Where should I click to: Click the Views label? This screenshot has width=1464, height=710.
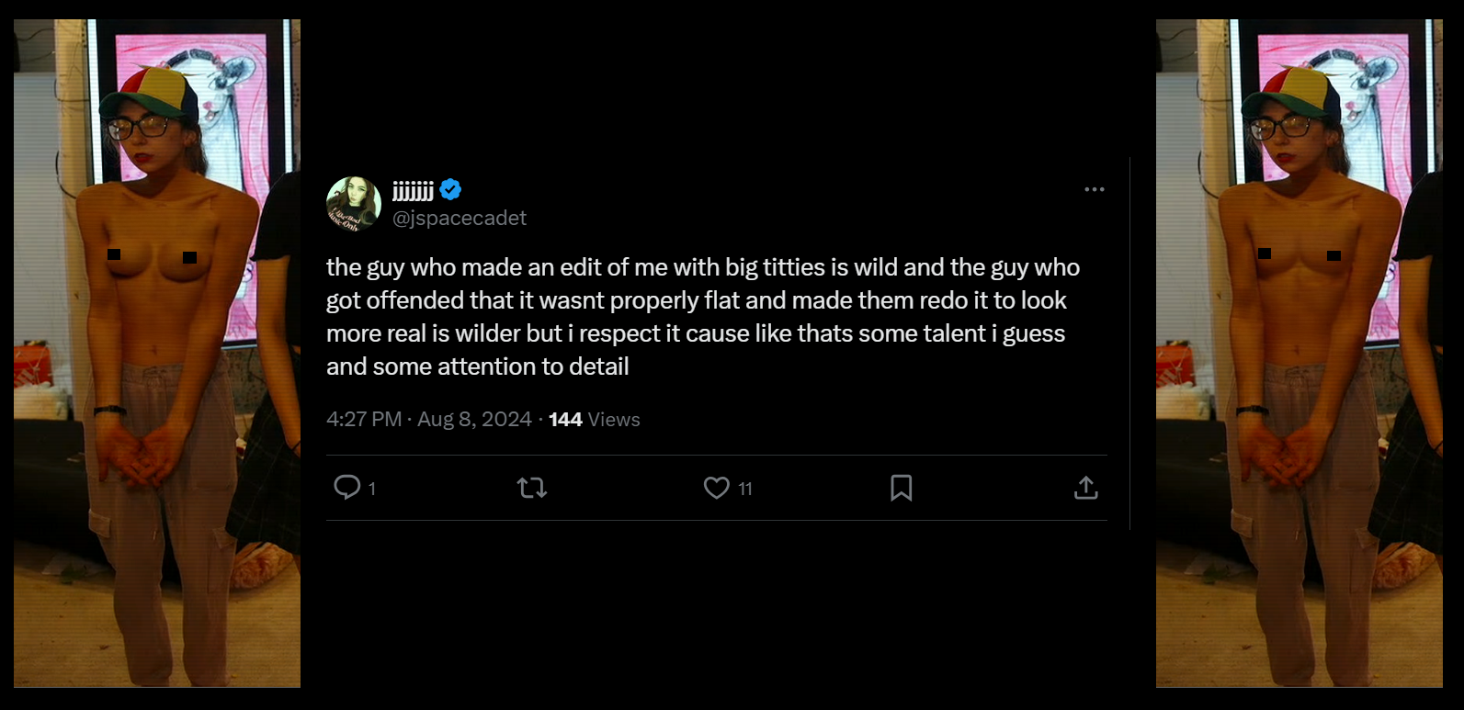(614, 420)
